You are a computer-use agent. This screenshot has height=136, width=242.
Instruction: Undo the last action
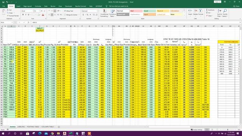point(7,2)
